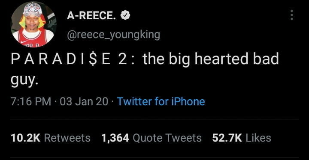Click the A-REECE. display name
309x160 pixels.
[x=91, y=15]
